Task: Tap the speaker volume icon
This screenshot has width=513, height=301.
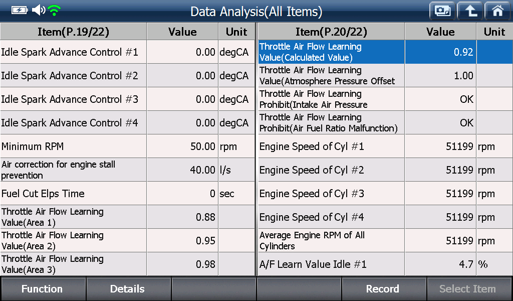Action: pos(39,10)
